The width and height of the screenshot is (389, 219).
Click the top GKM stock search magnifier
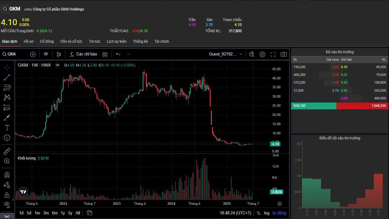pyautogui.click(x=5, y=9)
